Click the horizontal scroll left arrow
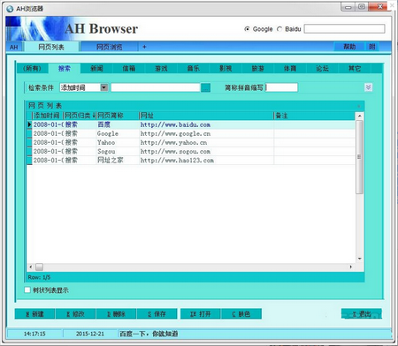The image size is (398, 346). (x=31, y=267)
